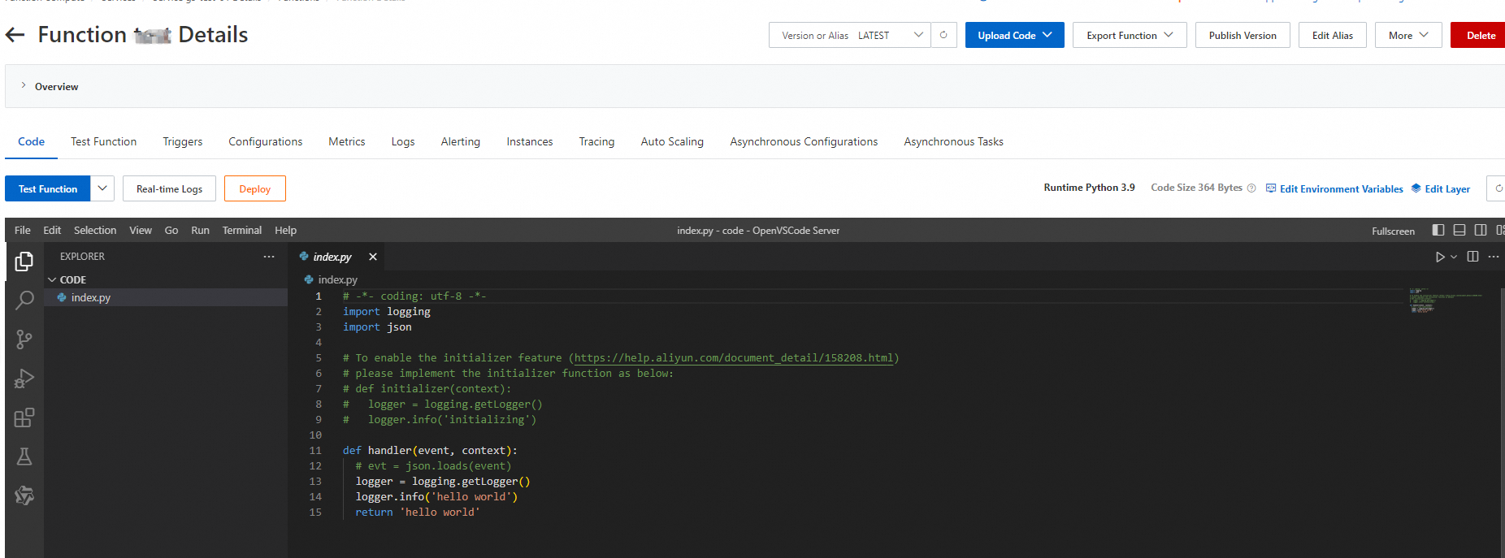Open the Source Control view
Image resolution: width=1505 pixels, height=558 pixels.
point(24,339)
